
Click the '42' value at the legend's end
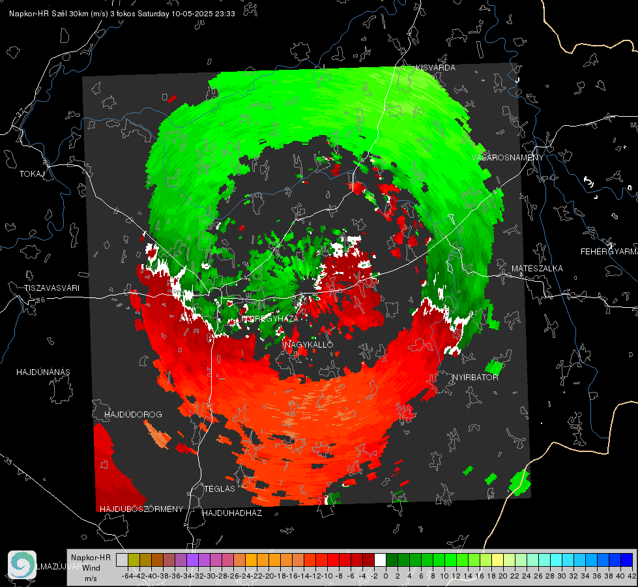pyautogui.click(x=631, y=576)
